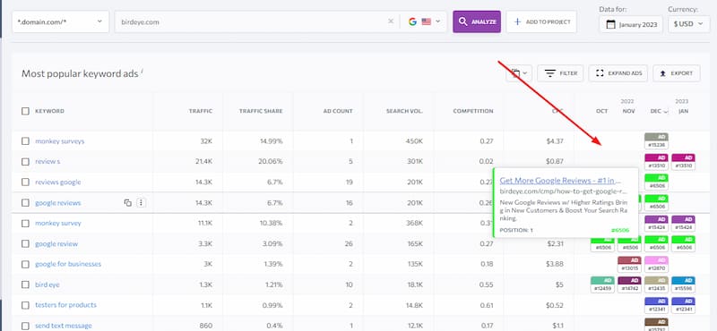Click the EXPORT button
717x331 pixels.
(x=677, y=73)
